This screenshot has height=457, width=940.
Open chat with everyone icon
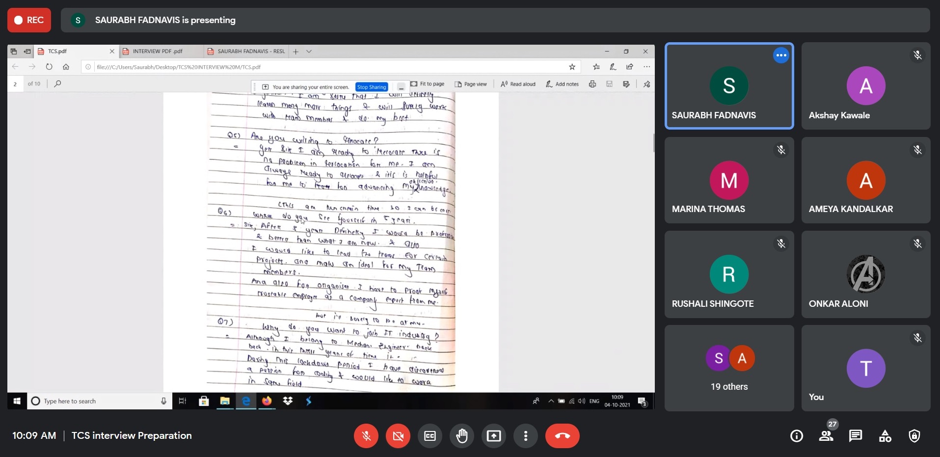pyautogui.click(x=856, y=436)
